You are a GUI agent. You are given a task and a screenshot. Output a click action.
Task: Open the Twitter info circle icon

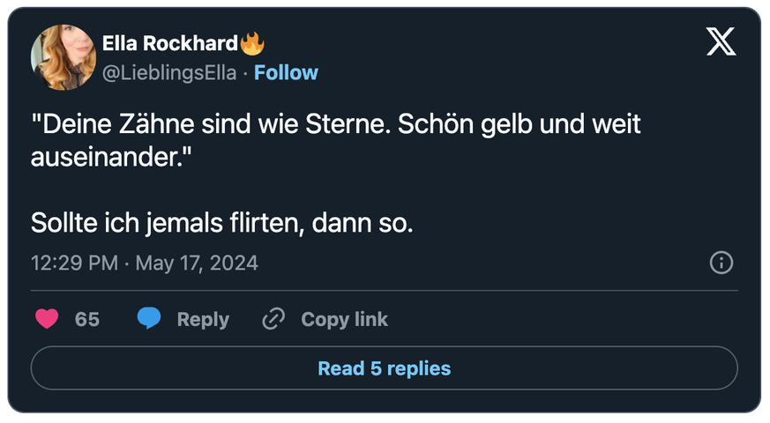[721, 263]
